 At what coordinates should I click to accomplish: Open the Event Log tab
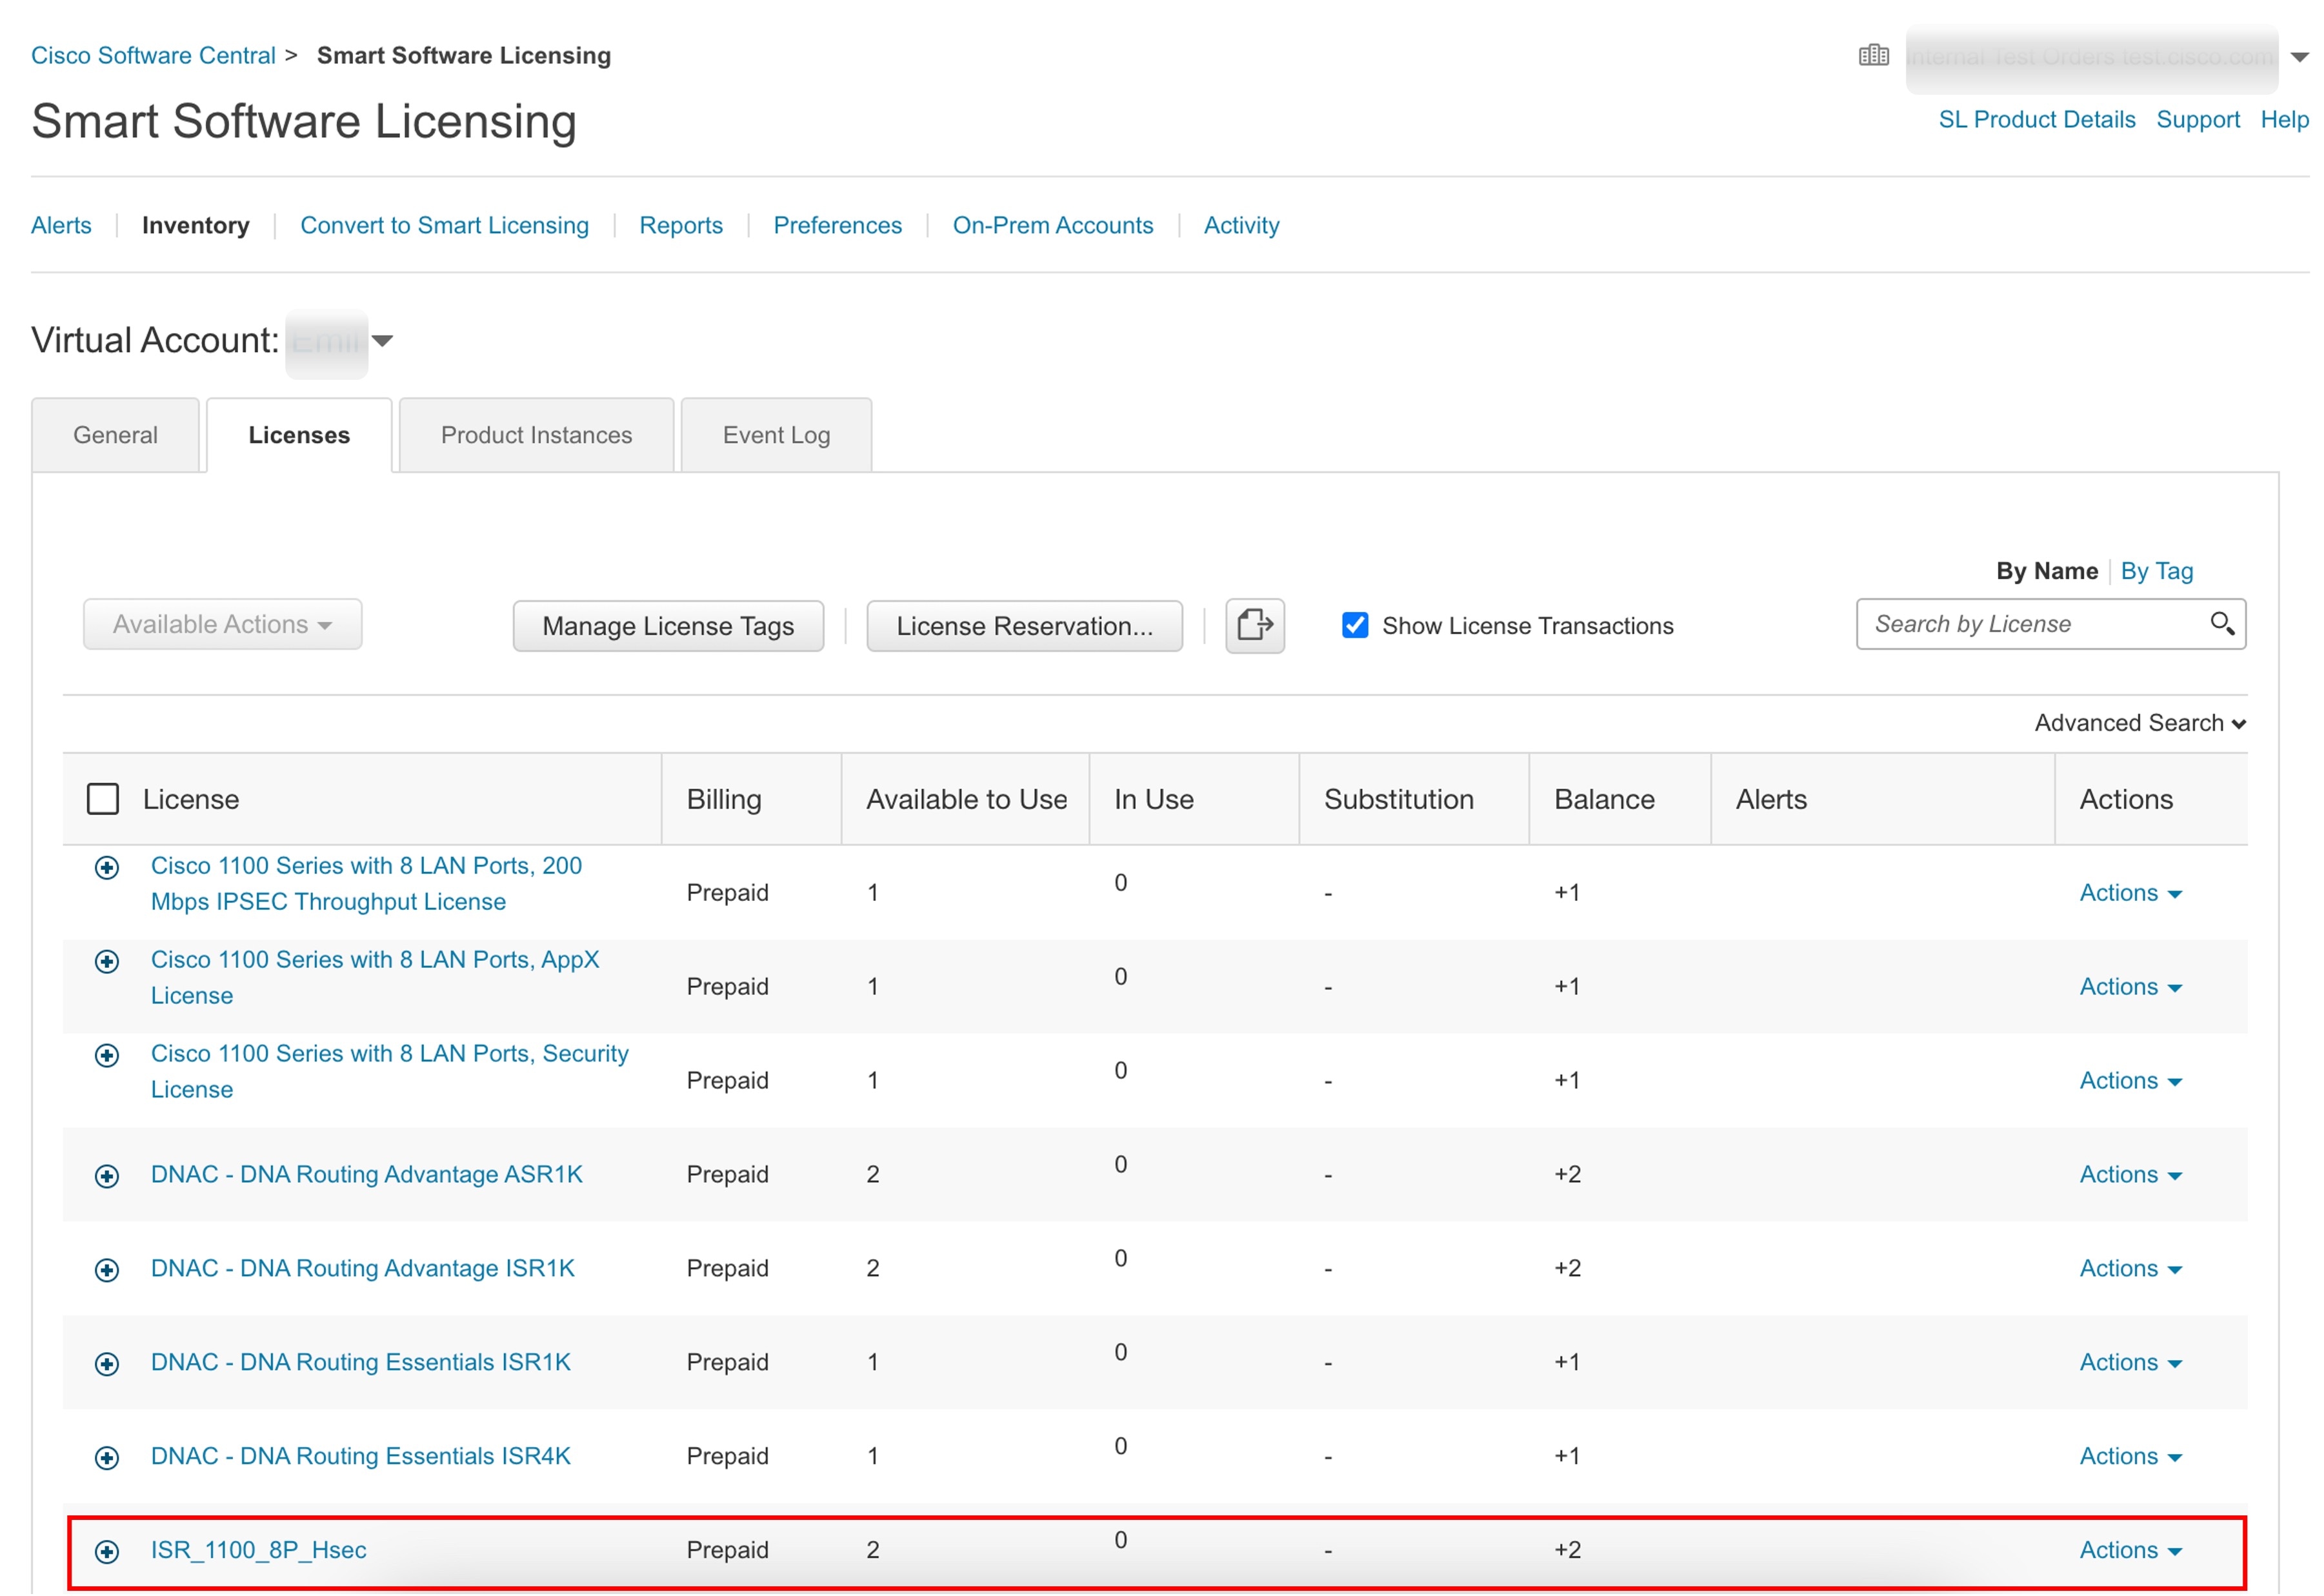tap(776, 435)
